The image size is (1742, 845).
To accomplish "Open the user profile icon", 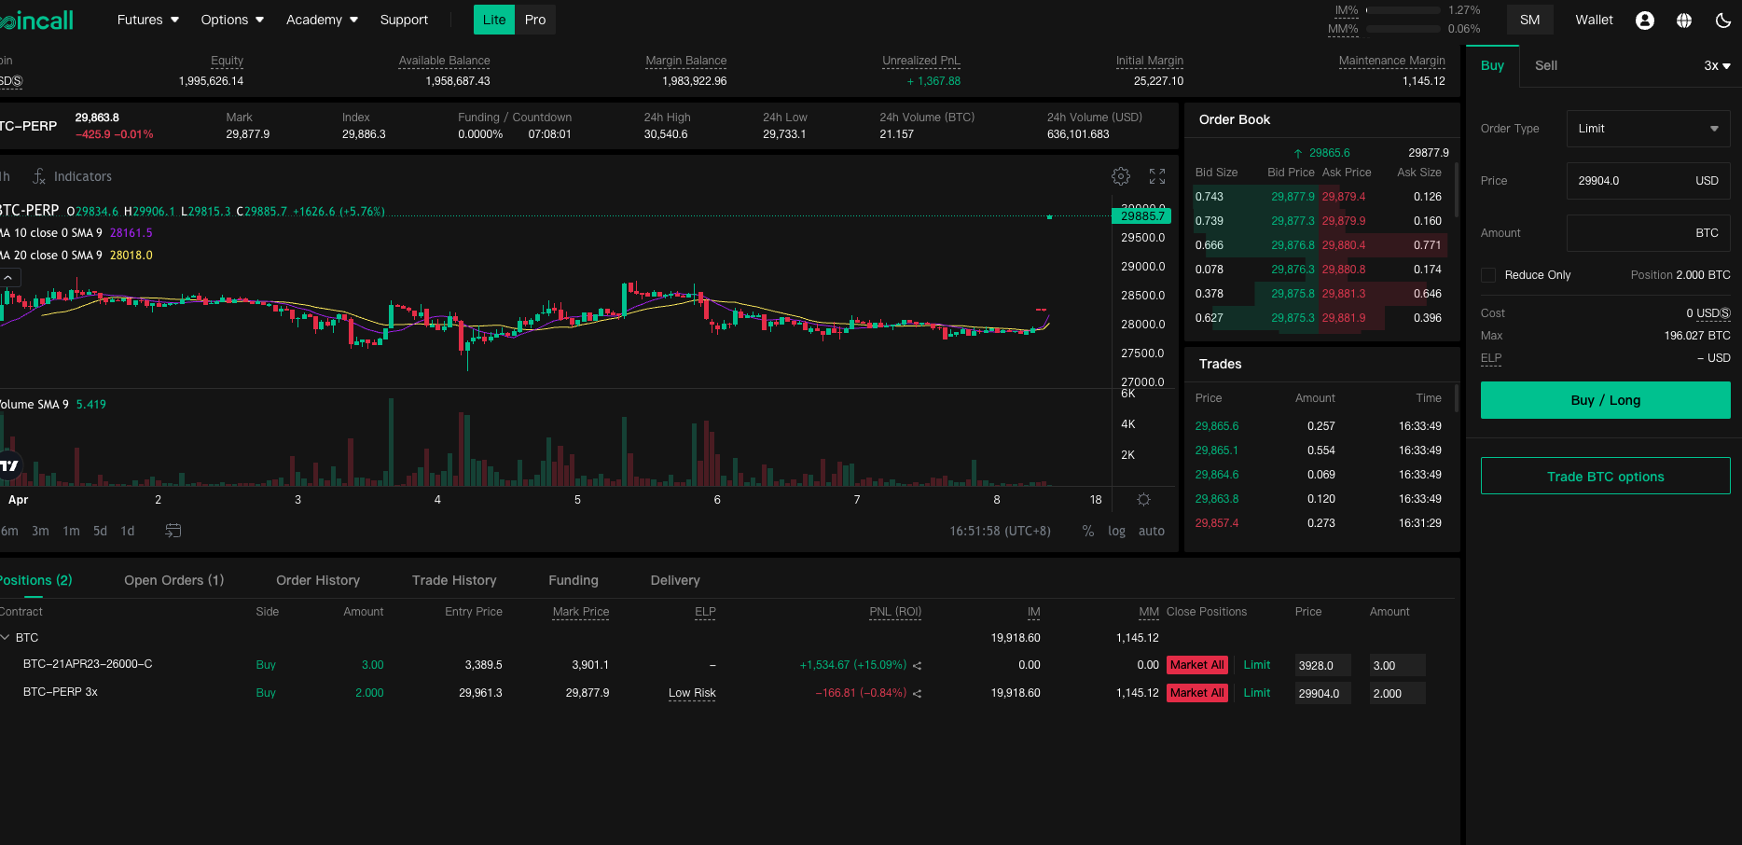I will pyautogui.click(x=1645, y=20).
